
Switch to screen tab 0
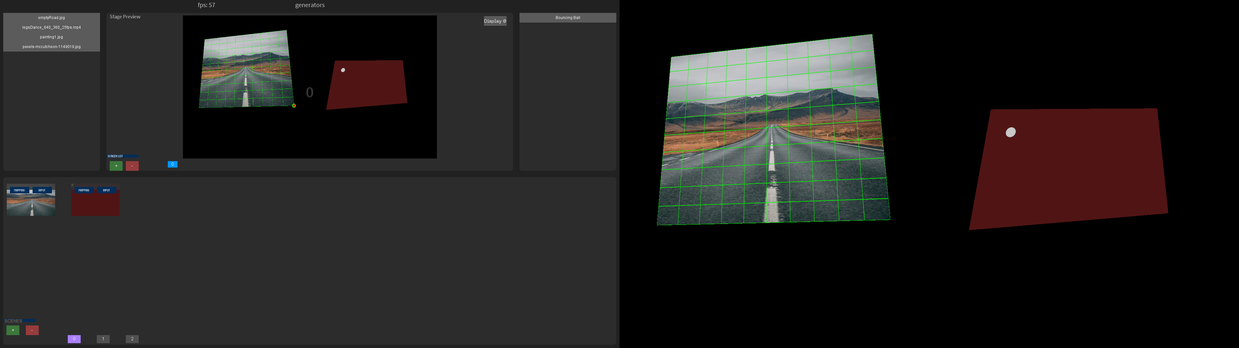click(x=172, y=164)
